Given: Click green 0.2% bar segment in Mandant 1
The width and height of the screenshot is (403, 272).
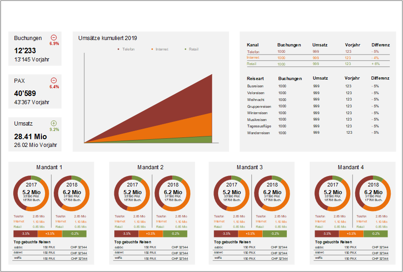Looking at the screenshot, I should 74,233.
